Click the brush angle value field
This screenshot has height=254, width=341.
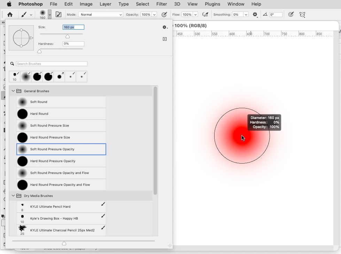tap(276, 15)
